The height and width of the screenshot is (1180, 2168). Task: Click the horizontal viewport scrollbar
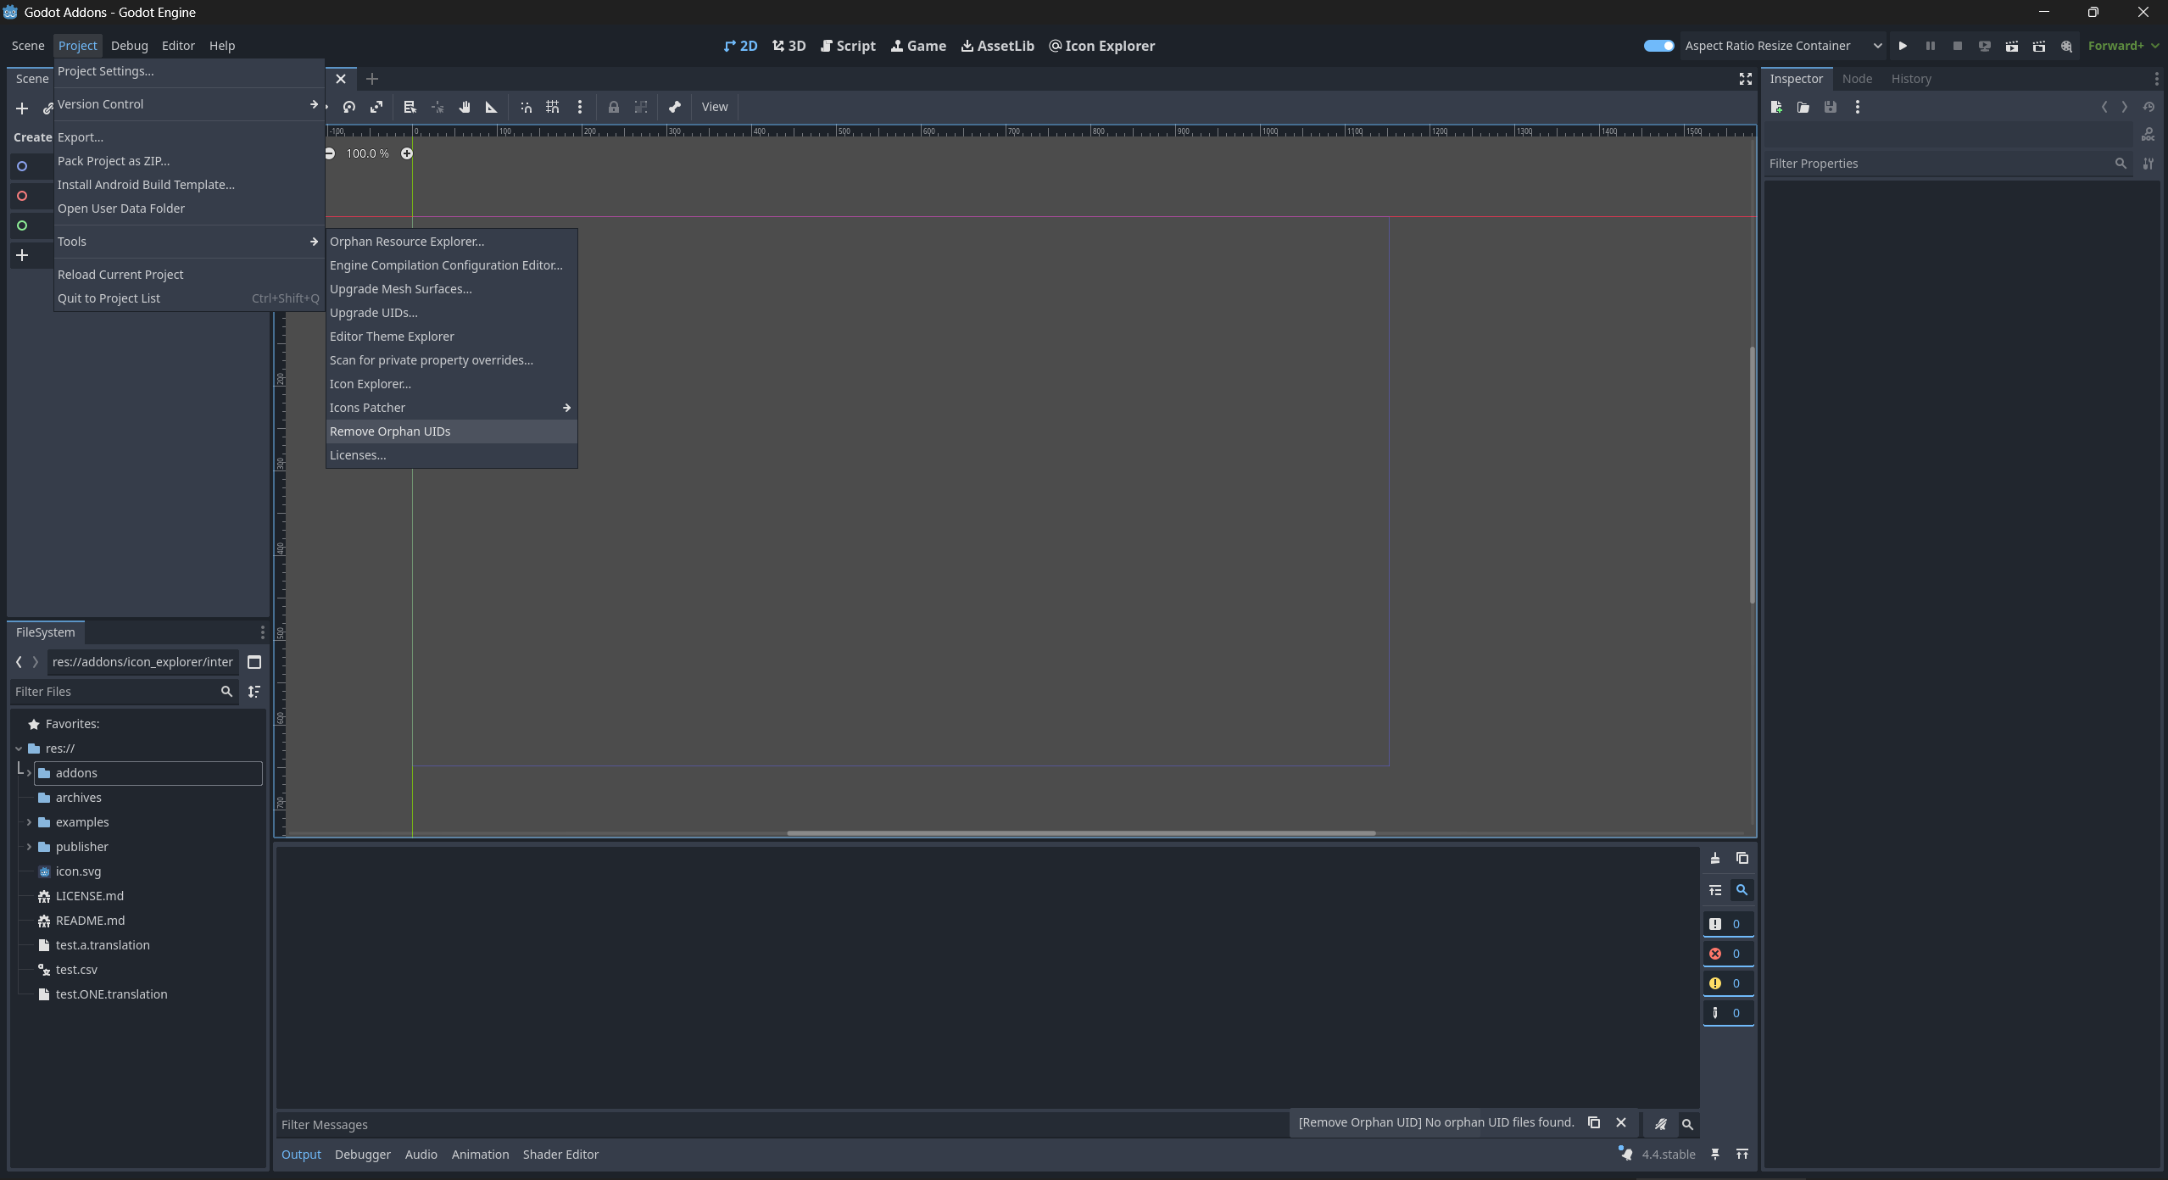pyautogui.click(x=1081, y=832)
